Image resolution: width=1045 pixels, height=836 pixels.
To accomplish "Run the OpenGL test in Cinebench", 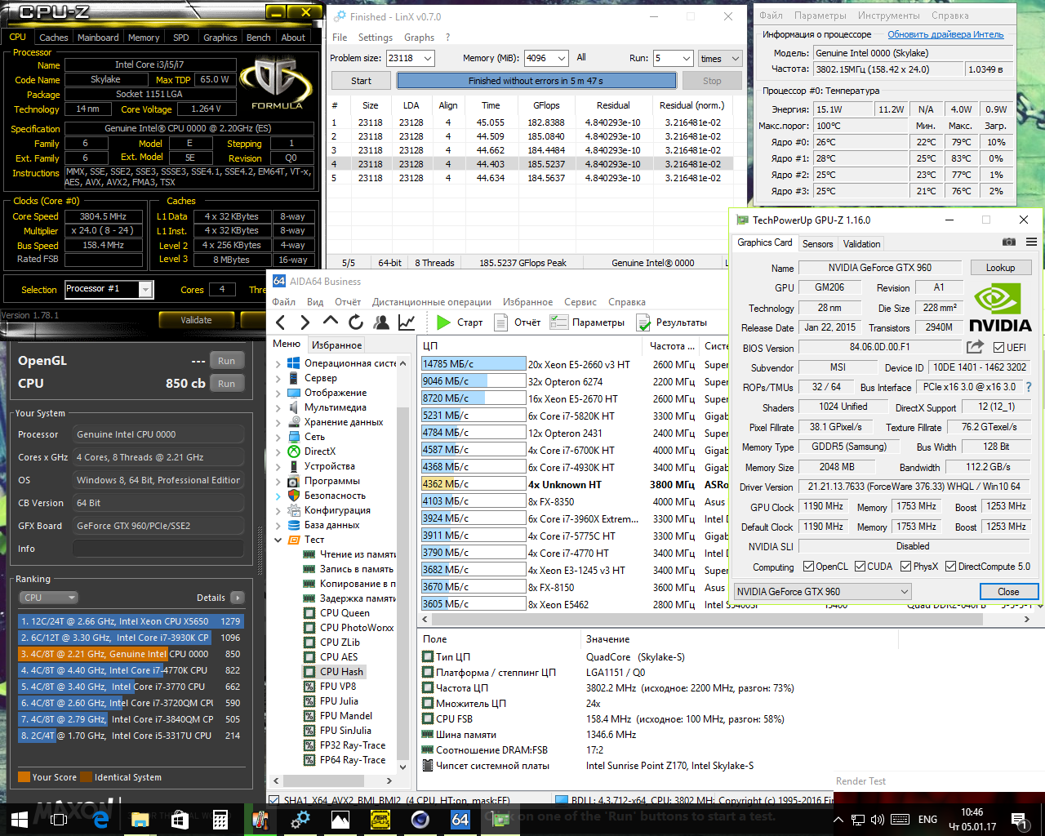I will coord(227,361).
